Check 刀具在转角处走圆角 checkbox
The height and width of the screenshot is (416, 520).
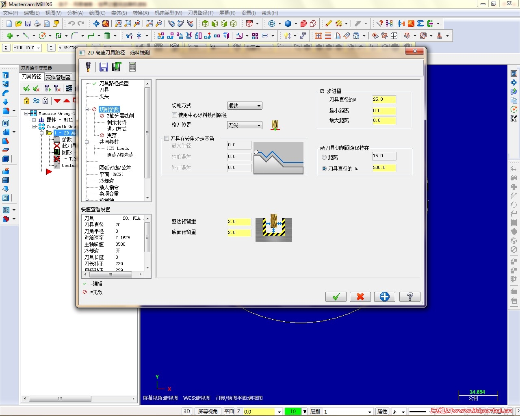coord(167,138)
